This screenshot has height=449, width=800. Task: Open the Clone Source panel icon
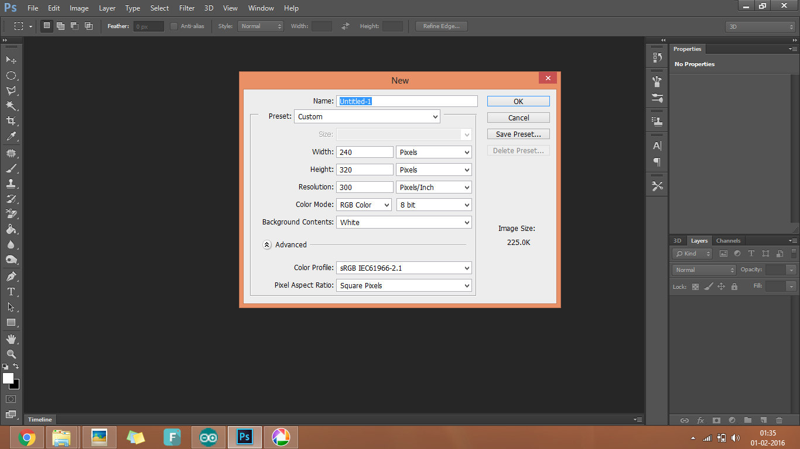tap(657, 122)
